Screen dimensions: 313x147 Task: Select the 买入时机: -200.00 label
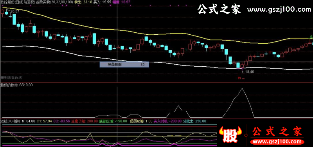point(168,121)
